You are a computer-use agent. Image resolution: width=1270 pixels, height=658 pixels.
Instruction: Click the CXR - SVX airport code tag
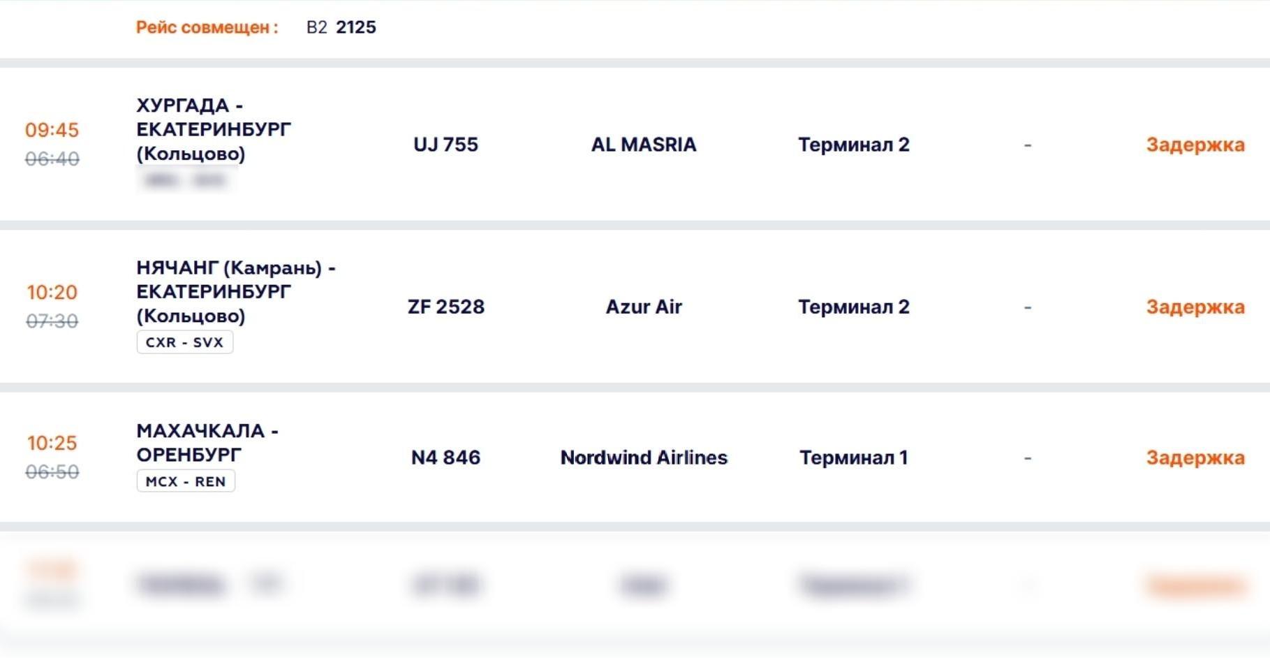[184, 342]
